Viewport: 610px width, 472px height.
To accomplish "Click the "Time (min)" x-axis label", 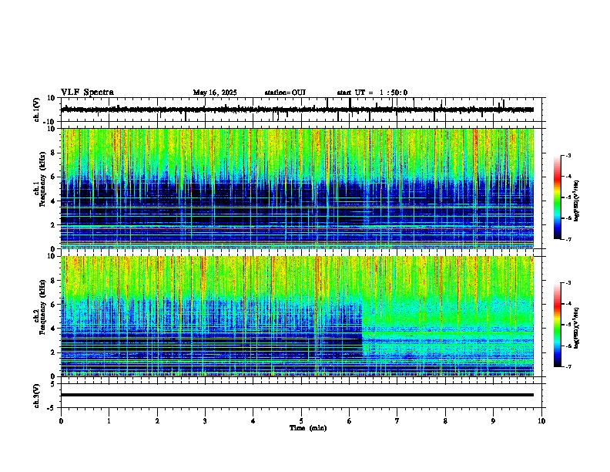I will point(308,428).
